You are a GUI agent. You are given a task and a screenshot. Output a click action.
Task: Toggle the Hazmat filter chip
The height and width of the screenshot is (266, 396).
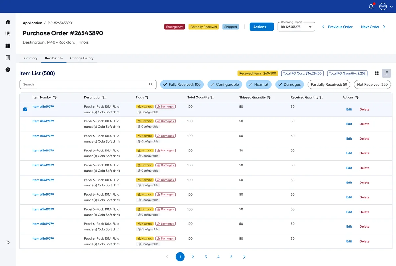click(258, 84)
